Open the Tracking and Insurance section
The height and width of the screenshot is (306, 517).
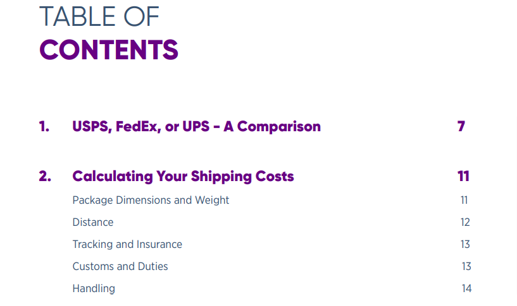click(127, 245)
